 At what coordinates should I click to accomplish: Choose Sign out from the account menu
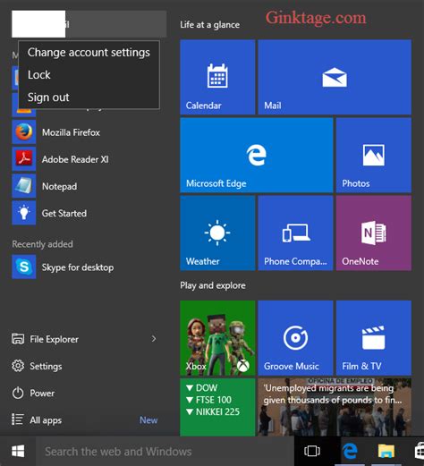89,97
